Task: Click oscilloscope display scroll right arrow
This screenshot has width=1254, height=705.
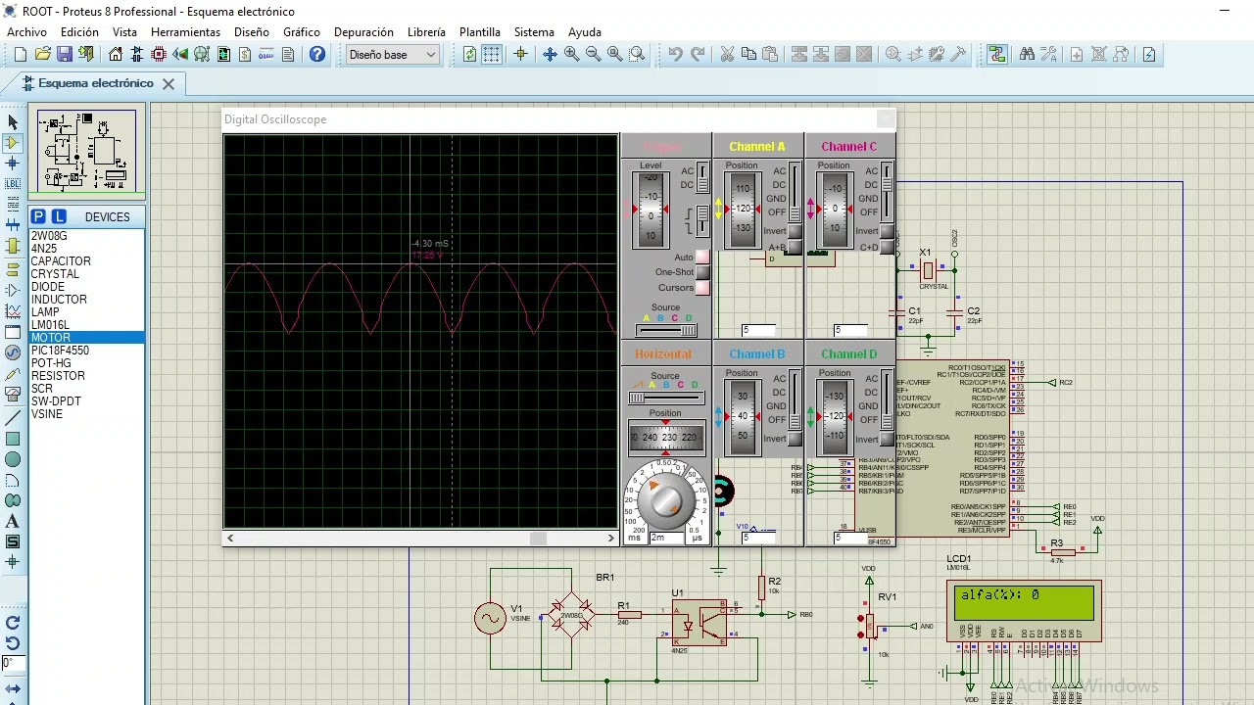Action: (612, 539)
